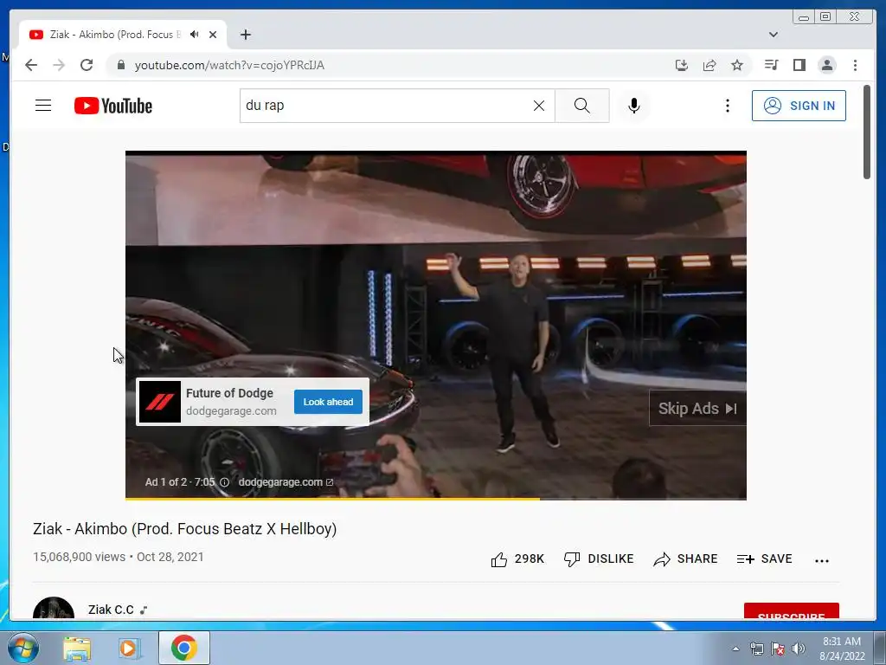Click the DISLIKE thumbs down button
The width and height of the screenshot is (886, 665).
[x=599, y=559]
